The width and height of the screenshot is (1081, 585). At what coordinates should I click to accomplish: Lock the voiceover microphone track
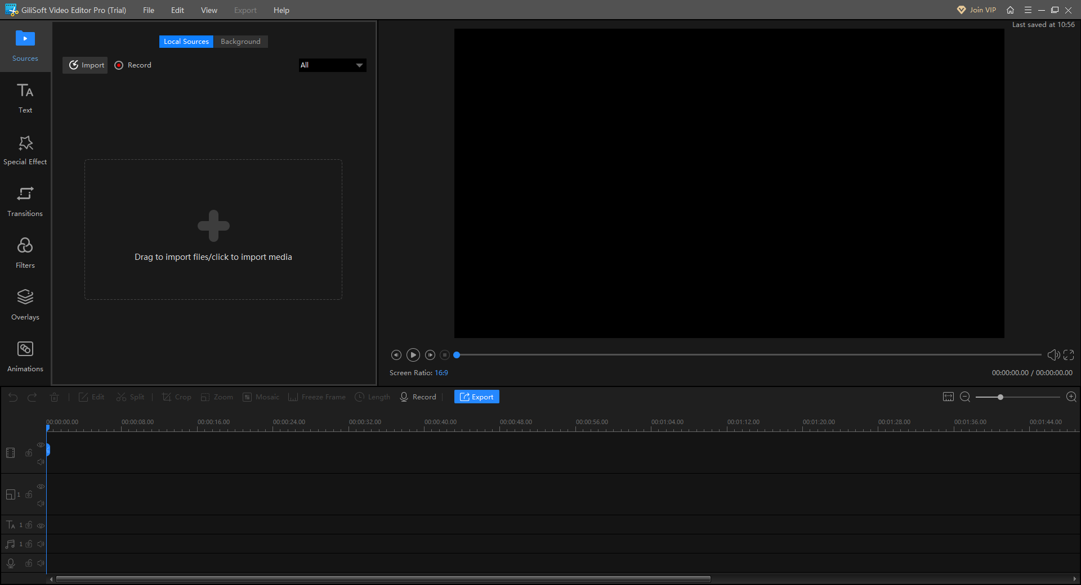click(x=29, y=563)
